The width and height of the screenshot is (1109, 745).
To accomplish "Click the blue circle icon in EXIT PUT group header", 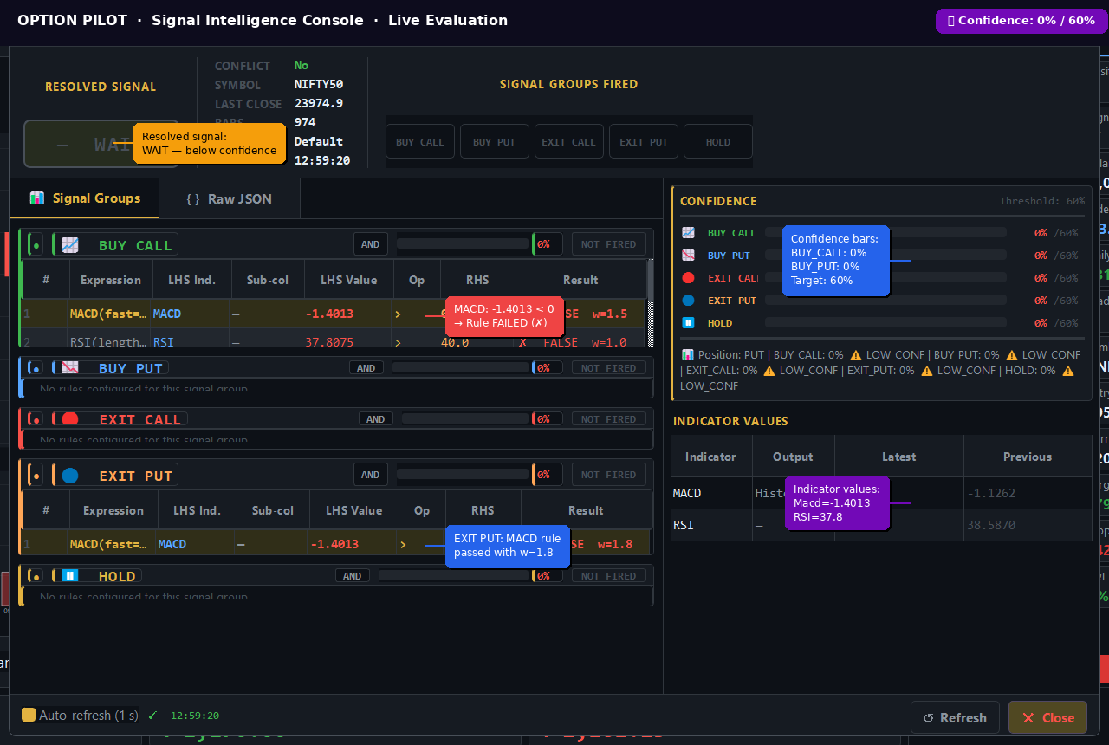I will [70, 476].
